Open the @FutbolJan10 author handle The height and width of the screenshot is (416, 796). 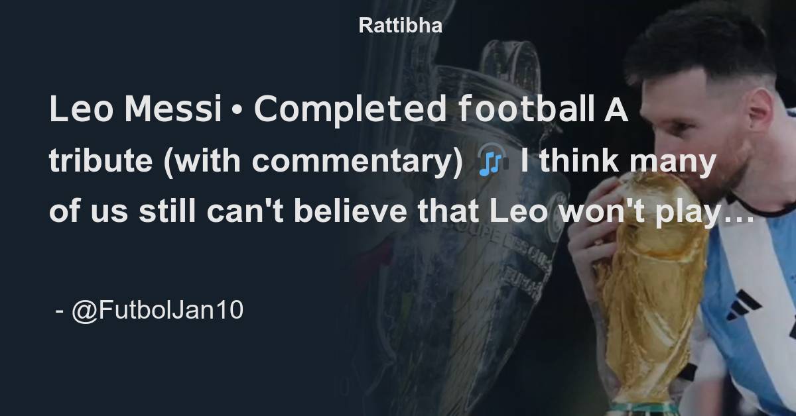click(x=157, y=309)
